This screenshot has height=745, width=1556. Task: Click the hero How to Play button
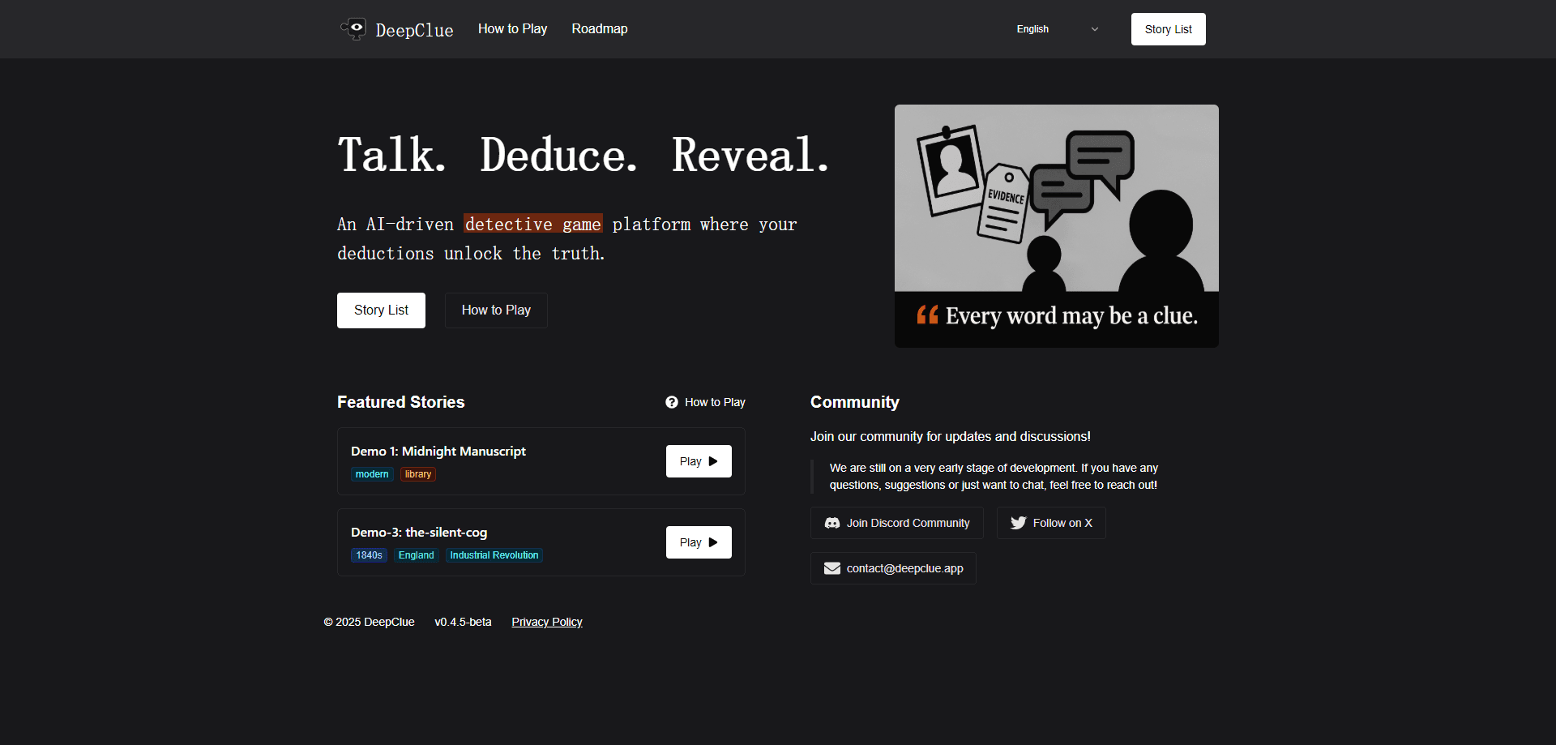(x=496, y=310)
